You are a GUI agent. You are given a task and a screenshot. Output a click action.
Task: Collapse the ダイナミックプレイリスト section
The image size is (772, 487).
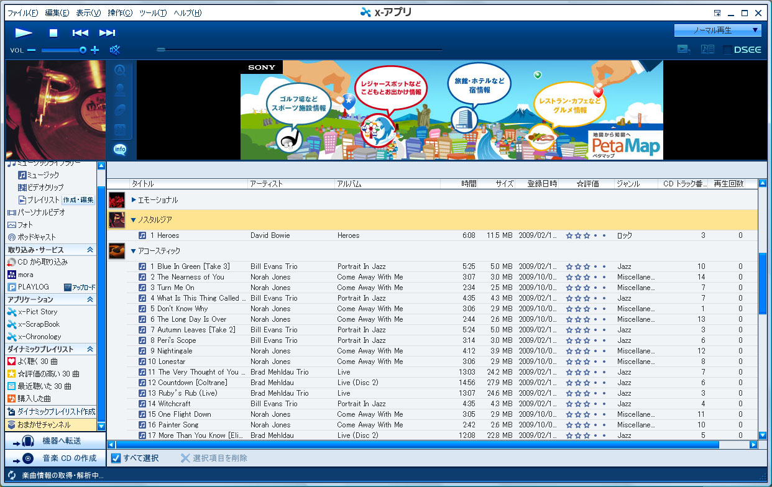click(x=90, y=349)
